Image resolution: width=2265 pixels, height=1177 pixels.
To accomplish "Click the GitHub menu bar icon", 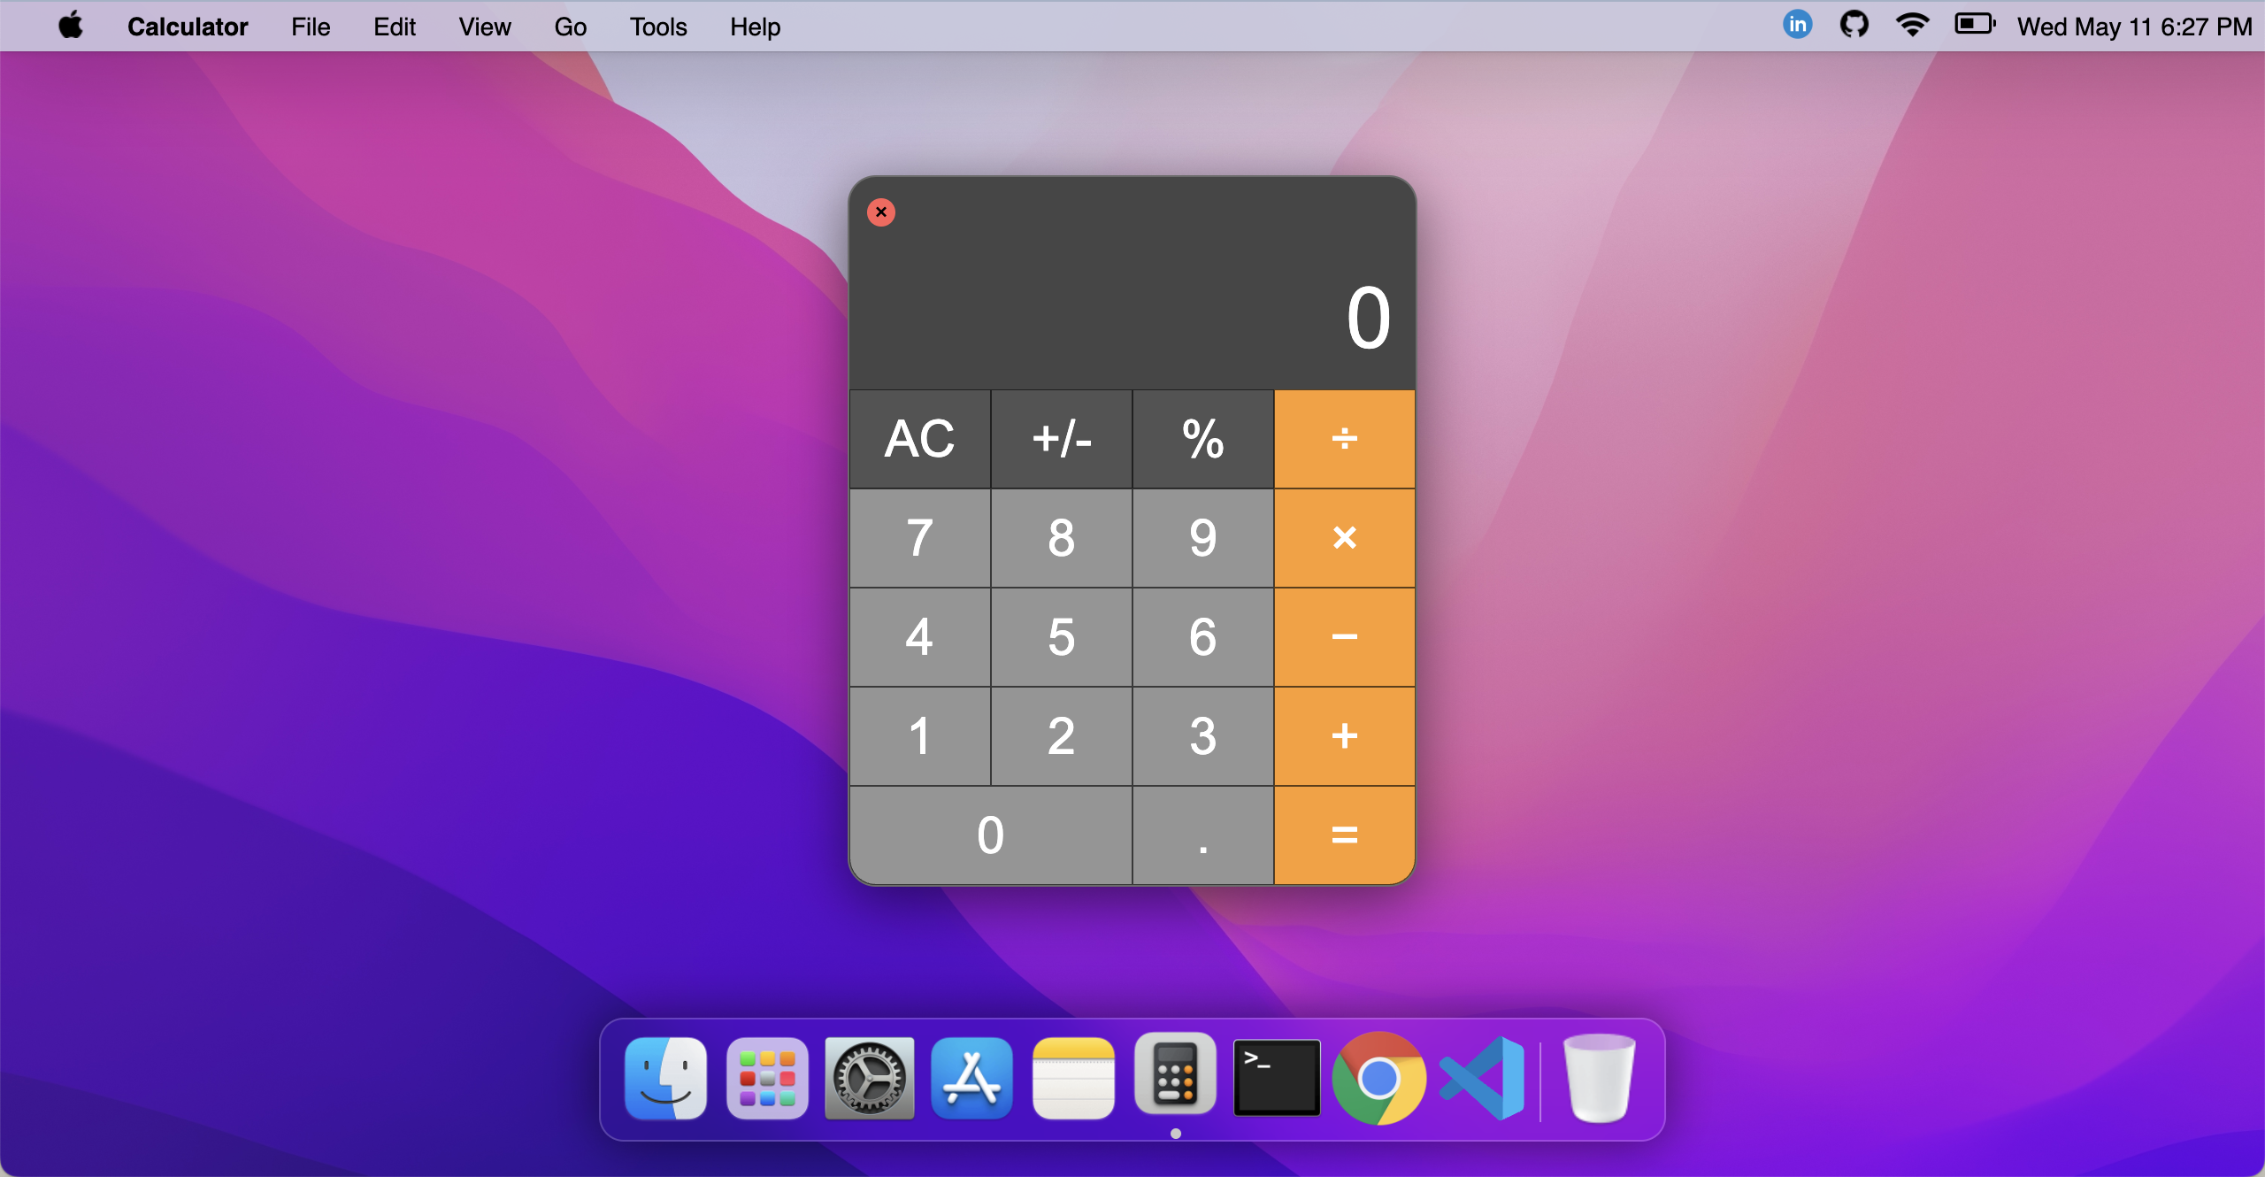I will point(1854,25).
